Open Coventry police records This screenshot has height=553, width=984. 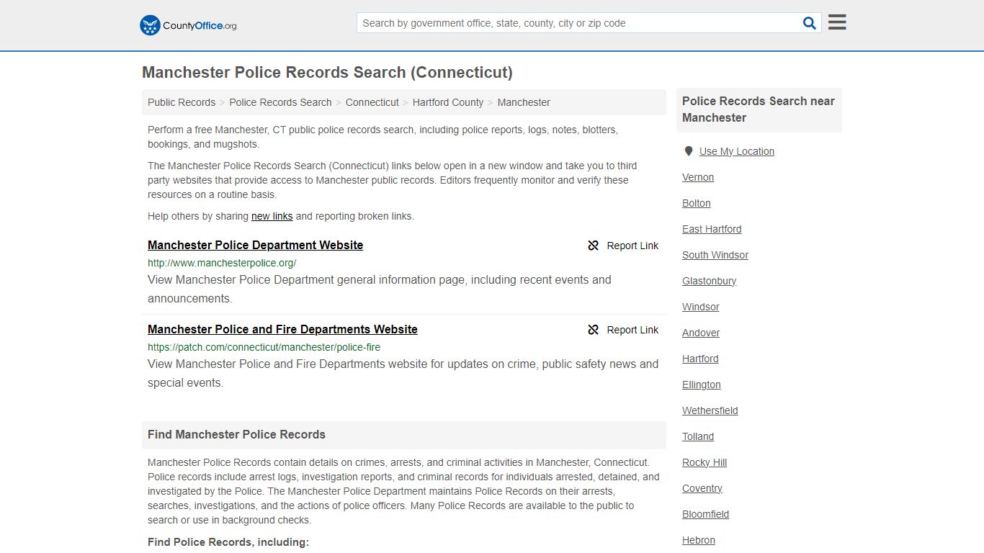[x=702, y=488]
